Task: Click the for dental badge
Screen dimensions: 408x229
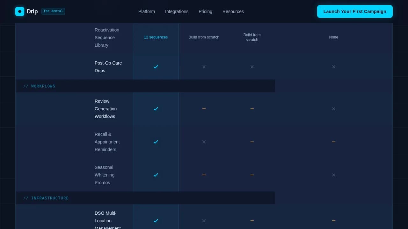Action: pyautogui.click(x=53, y=11)
